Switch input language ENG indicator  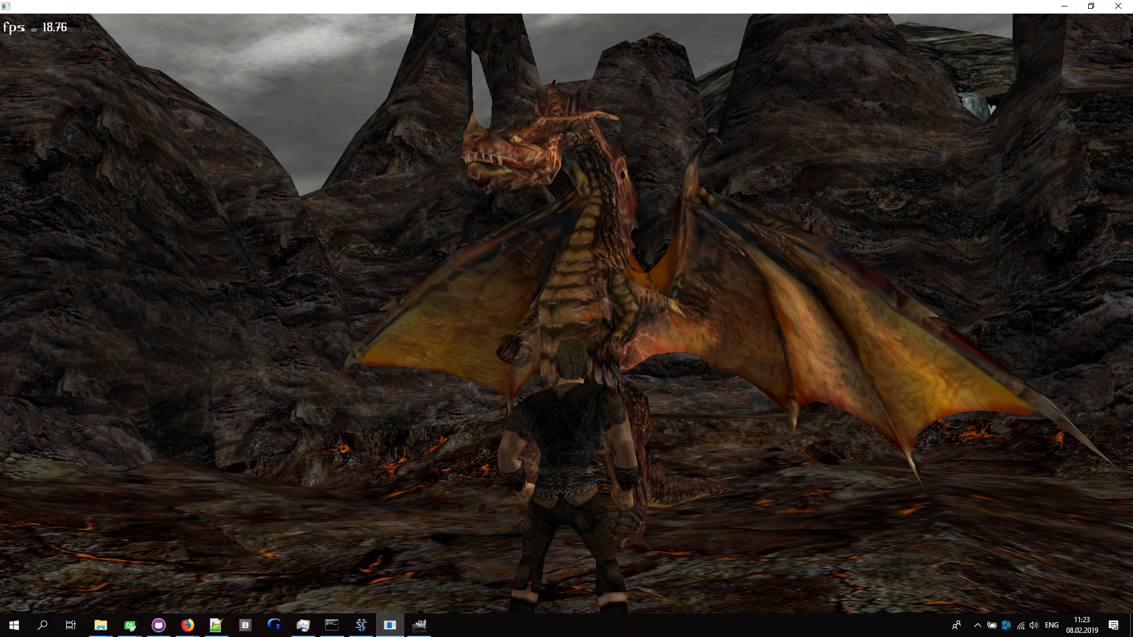click(1052, 625)
